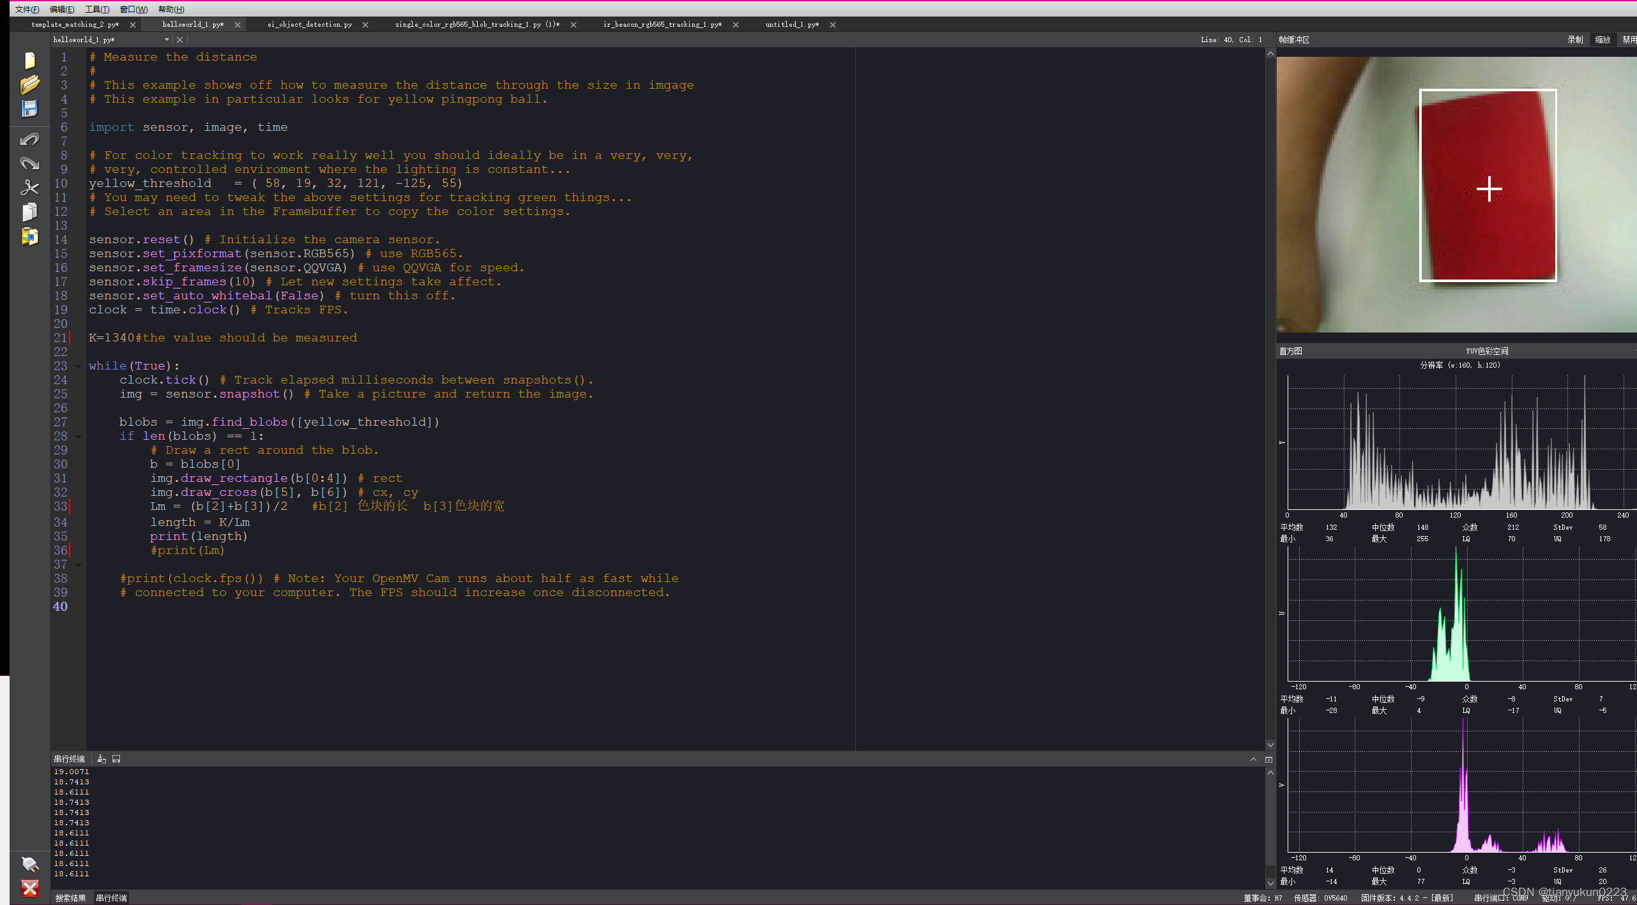
Task: Click the Open File folder icon
Action: tap(29, 84)
